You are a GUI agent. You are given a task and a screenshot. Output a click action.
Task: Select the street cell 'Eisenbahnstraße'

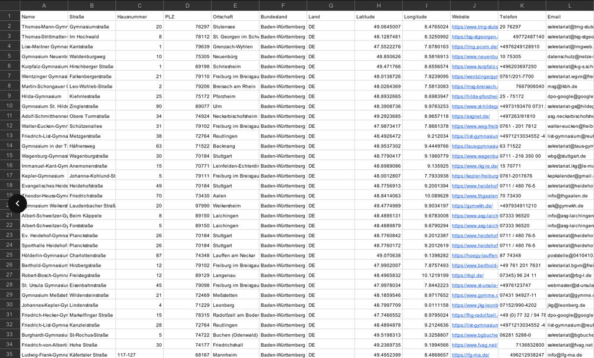(x=91, y=285)
